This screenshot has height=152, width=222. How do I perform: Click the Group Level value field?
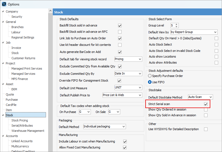[x=173, y=26]
